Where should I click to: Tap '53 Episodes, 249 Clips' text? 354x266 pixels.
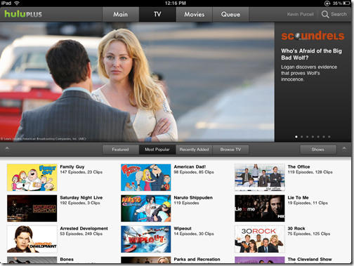click(81, 234)
